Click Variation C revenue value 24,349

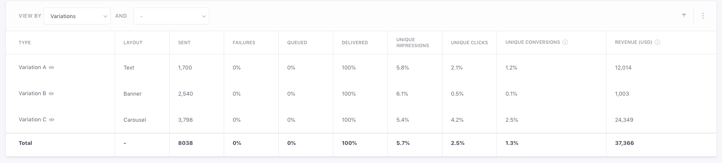[x=624, y=120]
